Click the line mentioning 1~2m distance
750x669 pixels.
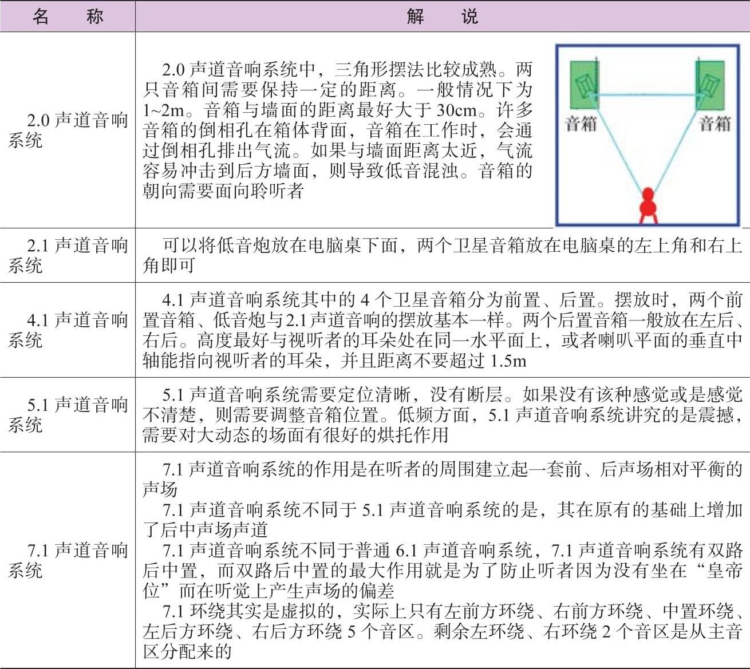[338, 110]
